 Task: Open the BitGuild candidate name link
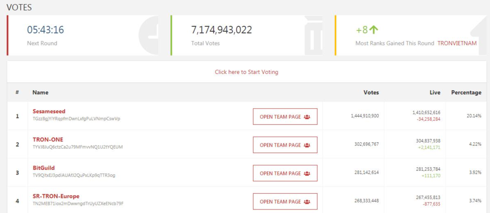pyautogui.click(x=44, y=168)
